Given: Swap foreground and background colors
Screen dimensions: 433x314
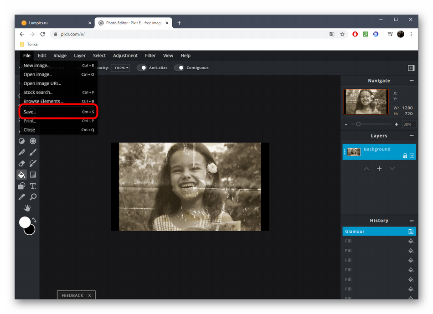Looking at the screenshot, I should 34,220.
